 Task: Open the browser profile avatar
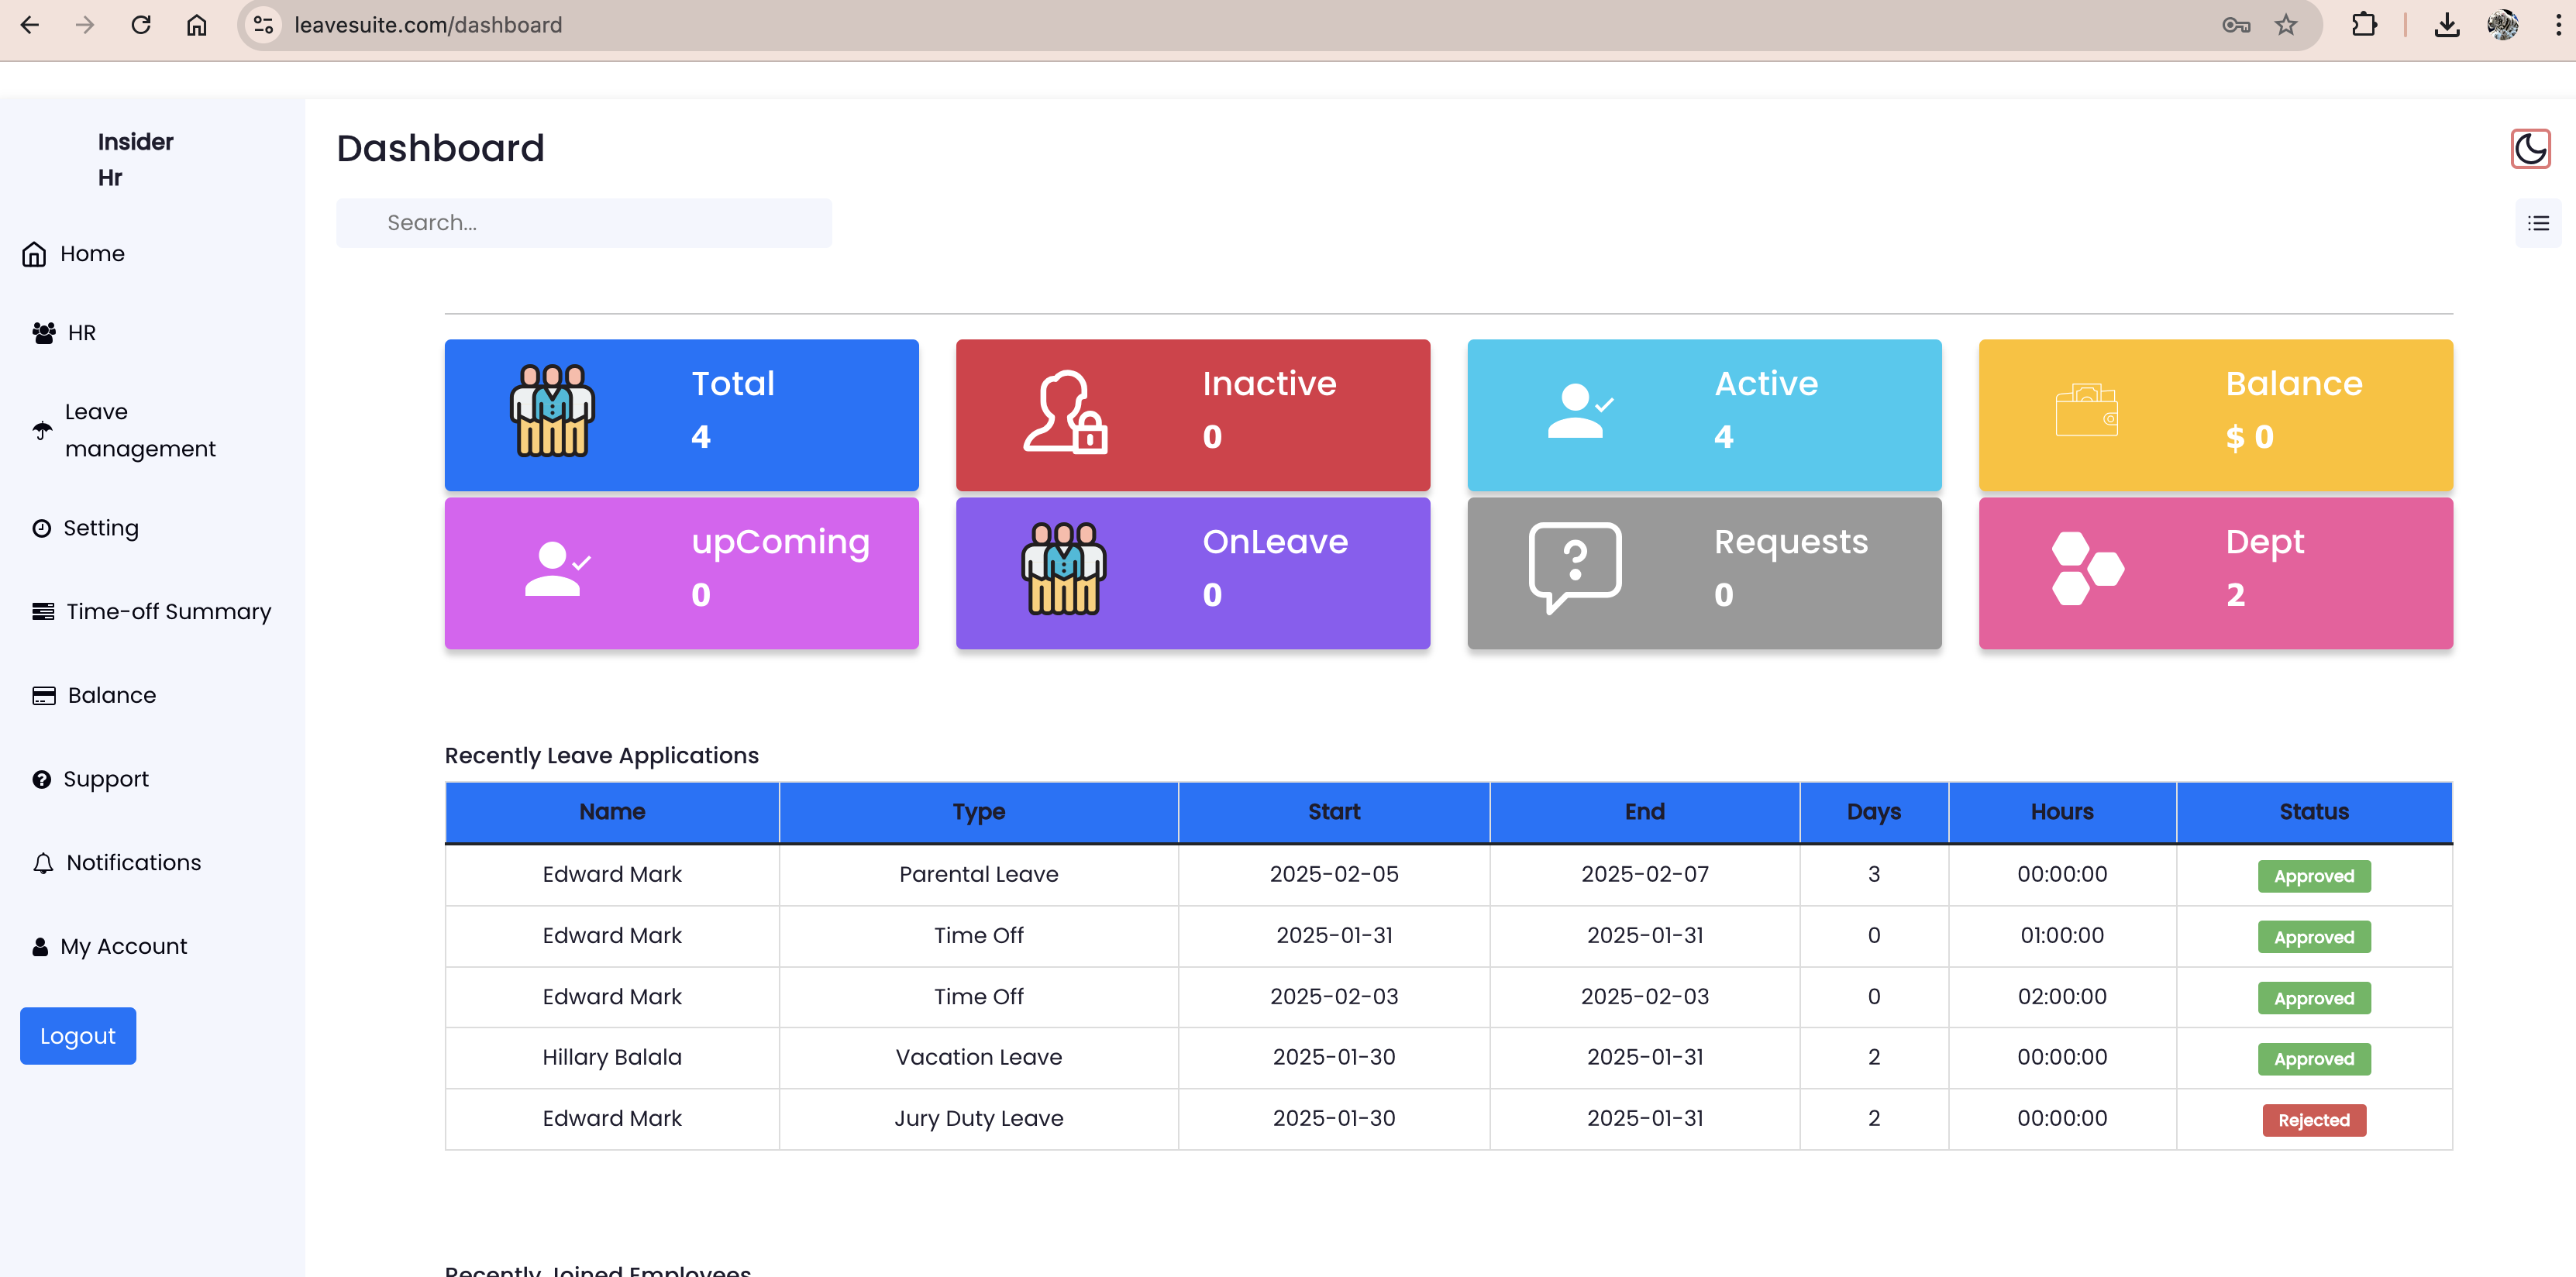(x=2502, y=25)
